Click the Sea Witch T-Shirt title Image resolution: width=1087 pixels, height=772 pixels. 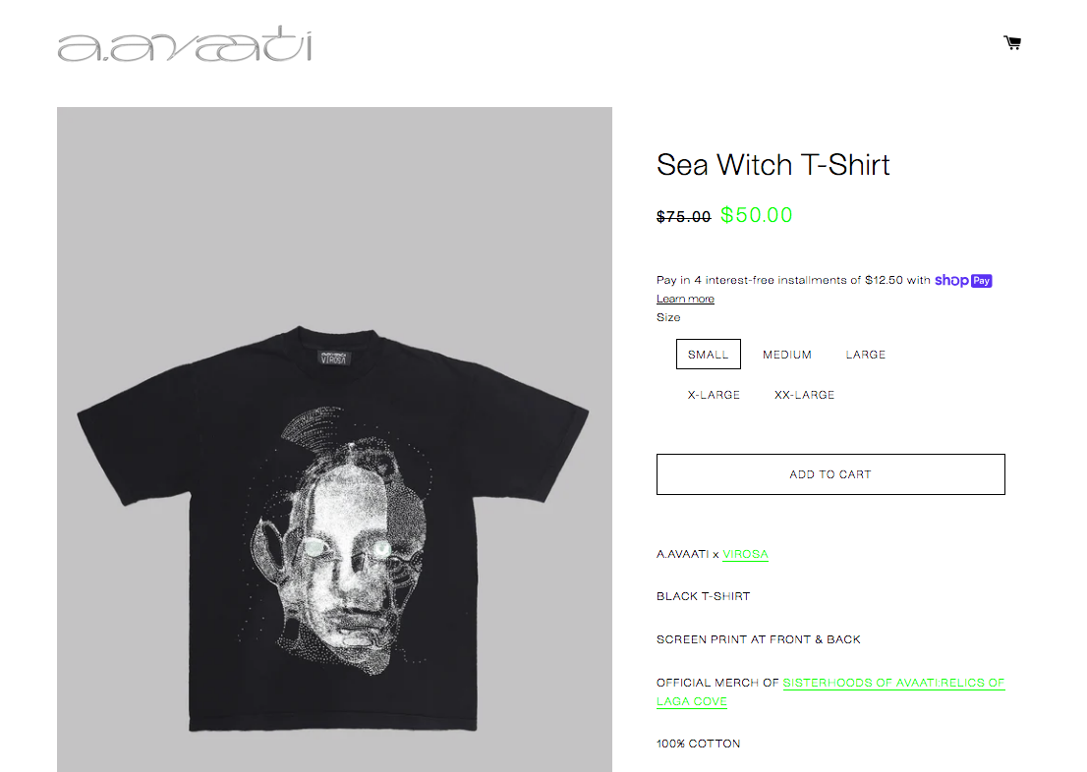click(772, 165)
